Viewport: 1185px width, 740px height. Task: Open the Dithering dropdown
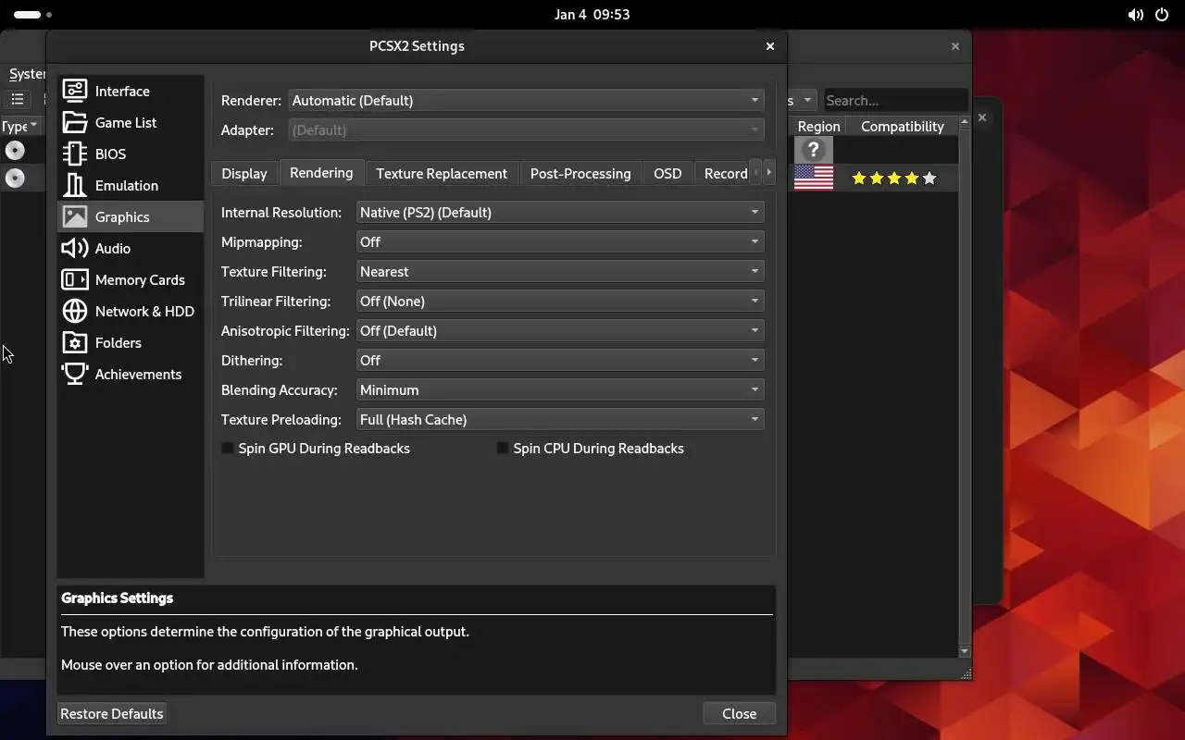pyautogui.click(x=560, y=360)
